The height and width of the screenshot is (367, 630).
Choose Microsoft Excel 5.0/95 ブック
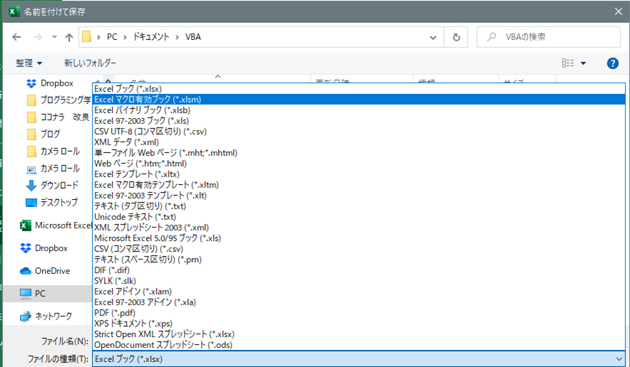click(358, 238)
